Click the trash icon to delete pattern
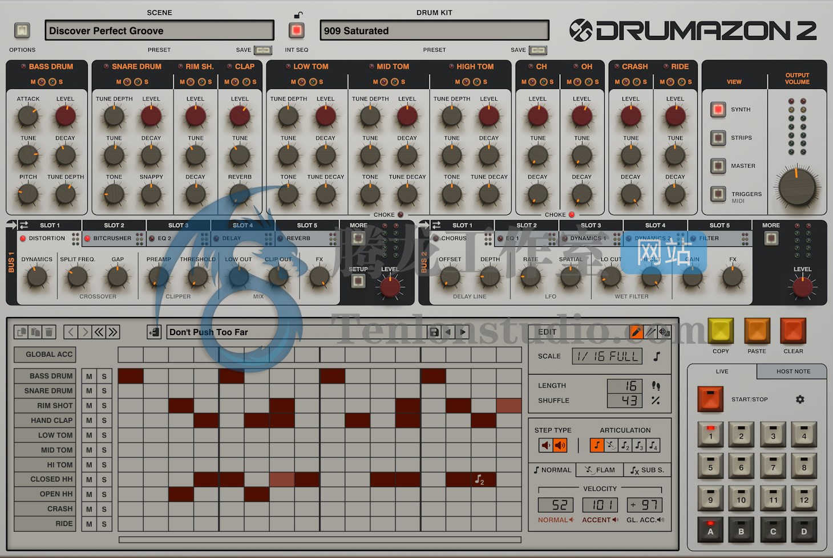Viewport: 833px width, 558px height. coord(49,332)
